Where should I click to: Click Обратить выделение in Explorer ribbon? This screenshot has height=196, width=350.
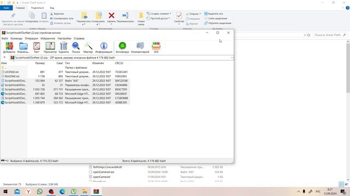(x=218, y=23)
